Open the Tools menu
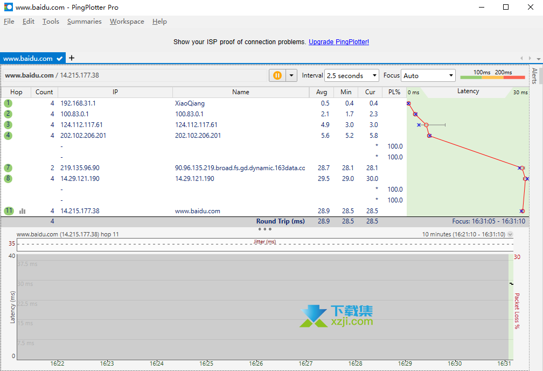This screenshot has height=371, width=543. click(x=51, y=22)
